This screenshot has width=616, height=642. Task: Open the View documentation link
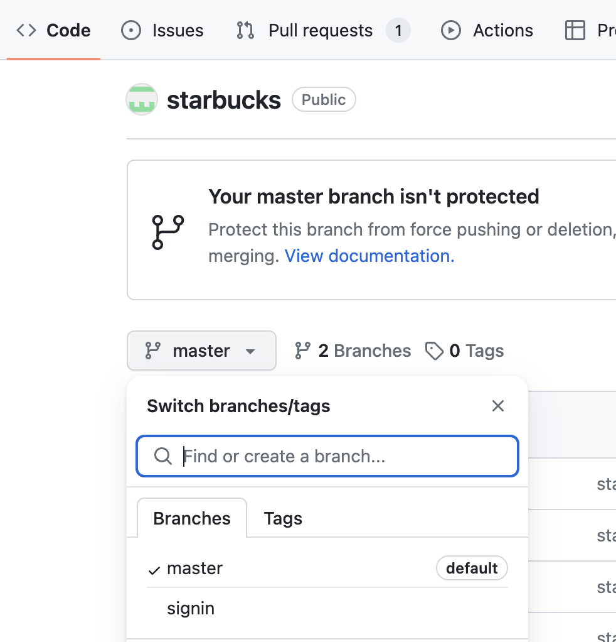pyautogui.click(x=369, y=256)
